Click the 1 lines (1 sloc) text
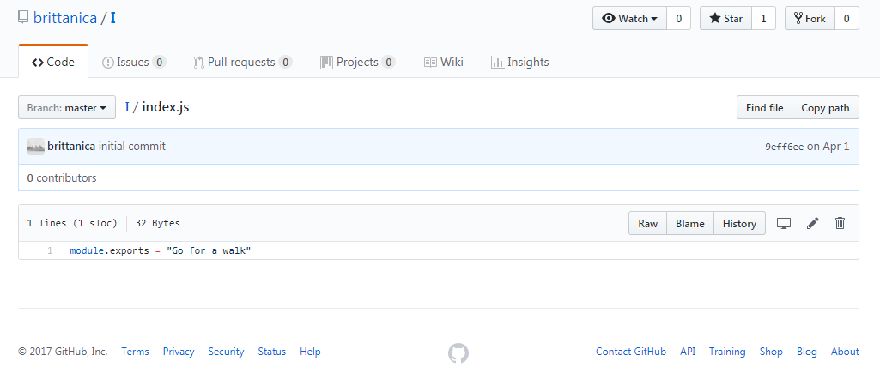This screenshot has width=880, height=379. click(x=72, y=223)
